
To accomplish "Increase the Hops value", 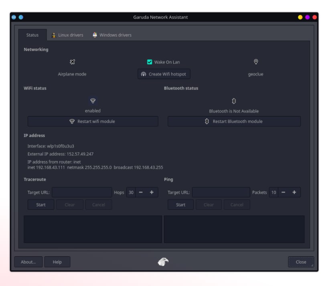I will 152,192.
